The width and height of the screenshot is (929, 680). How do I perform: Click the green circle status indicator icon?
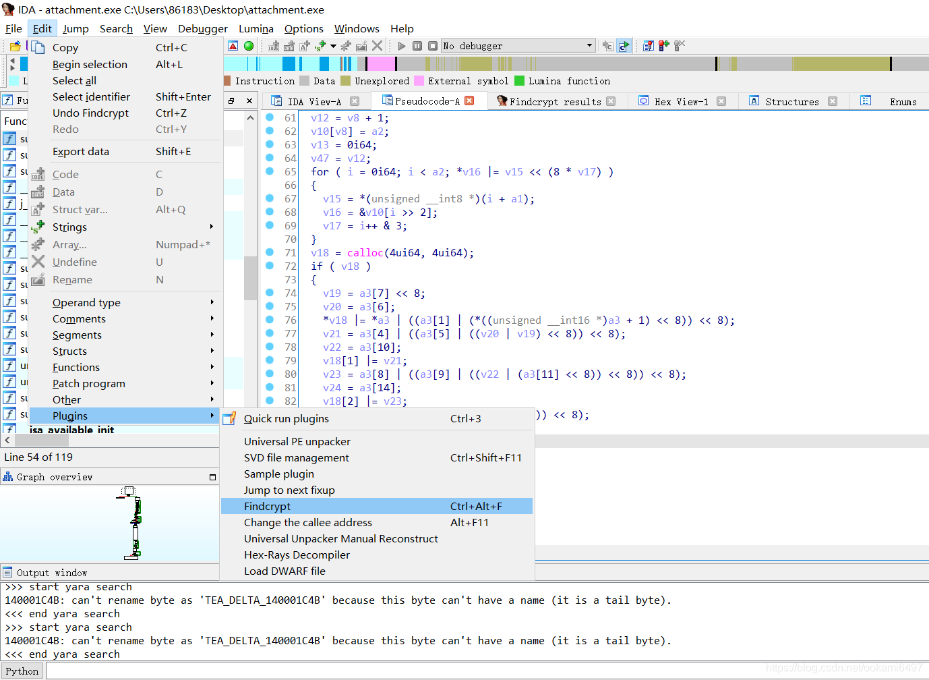(249, 46)
